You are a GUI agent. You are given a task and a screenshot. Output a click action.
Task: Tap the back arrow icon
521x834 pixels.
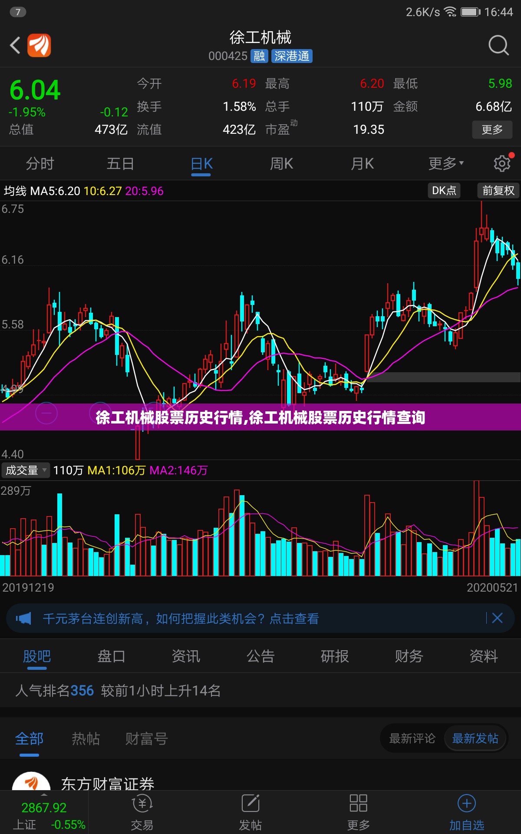tap(15, 45)
